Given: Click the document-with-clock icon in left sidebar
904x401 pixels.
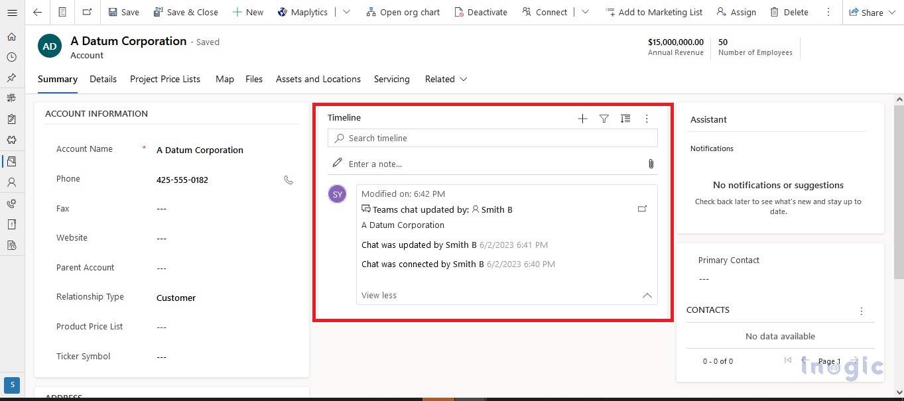Looking at the screenshot, I should point(11,245).
